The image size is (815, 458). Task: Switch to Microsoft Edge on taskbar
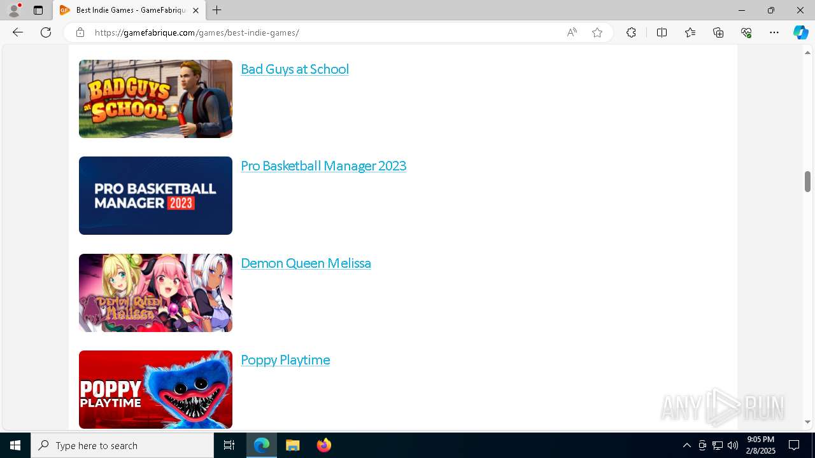[262, 445]
